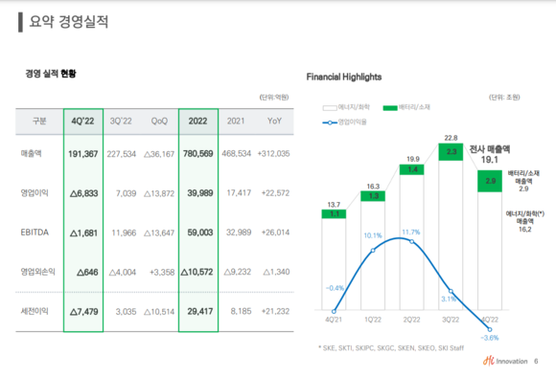The height and width of the screenshot is (377, 556).
Task: Click the green 1.1 segment of 4Q'21 bar
Action: point(334,213)
